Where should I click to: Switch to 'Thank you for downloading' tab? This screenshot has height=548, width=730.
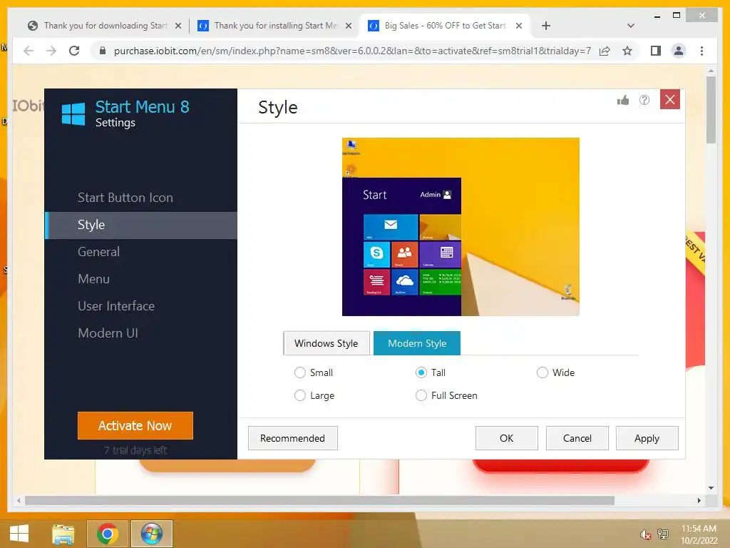104,26
